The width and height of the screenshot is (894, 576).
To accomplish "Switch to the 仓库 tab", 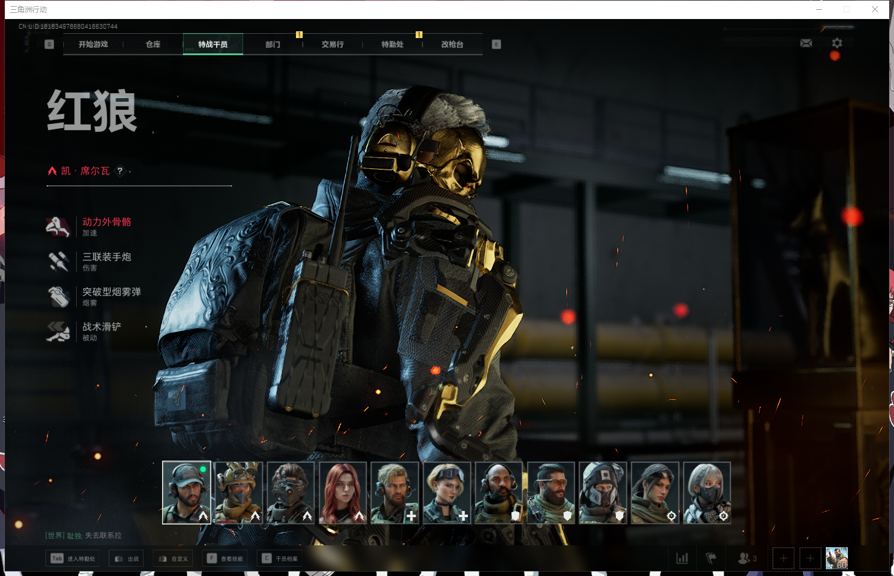I will pos(153,44).
